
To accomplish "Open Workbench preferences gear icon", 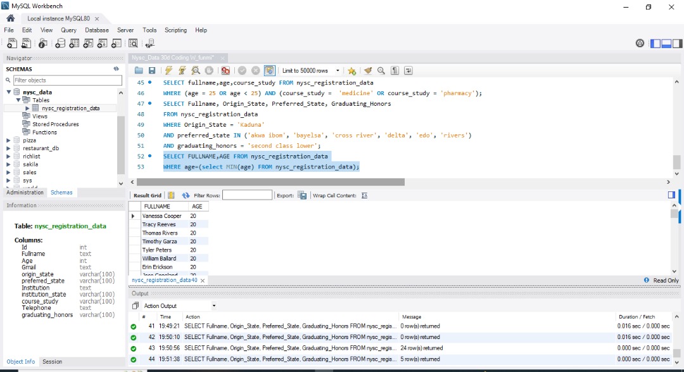I will [640, 43].
